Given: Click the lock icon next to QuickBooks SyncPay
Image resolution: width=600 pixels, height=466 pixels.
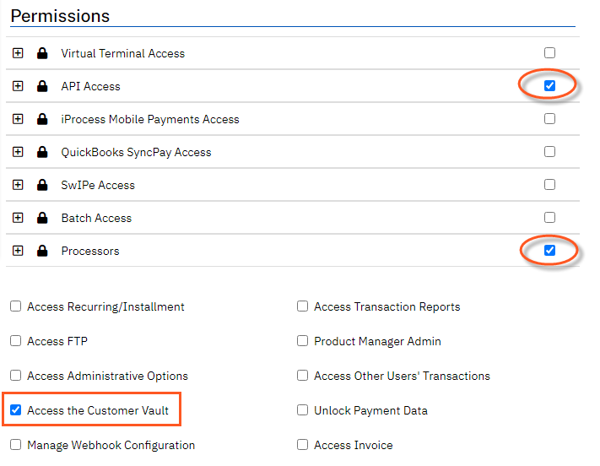Looking at the screenshot, I should [x=42, y=152].
